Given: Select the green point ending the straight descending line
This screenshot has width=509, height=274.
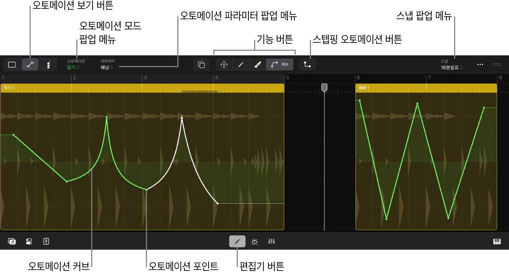Looking at the screenshot, I should pyautogui.click(x=67, y=181).
